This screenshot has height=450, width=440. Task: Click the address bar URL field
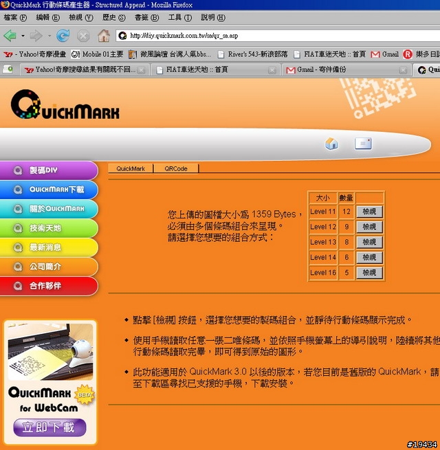point(278,36)
